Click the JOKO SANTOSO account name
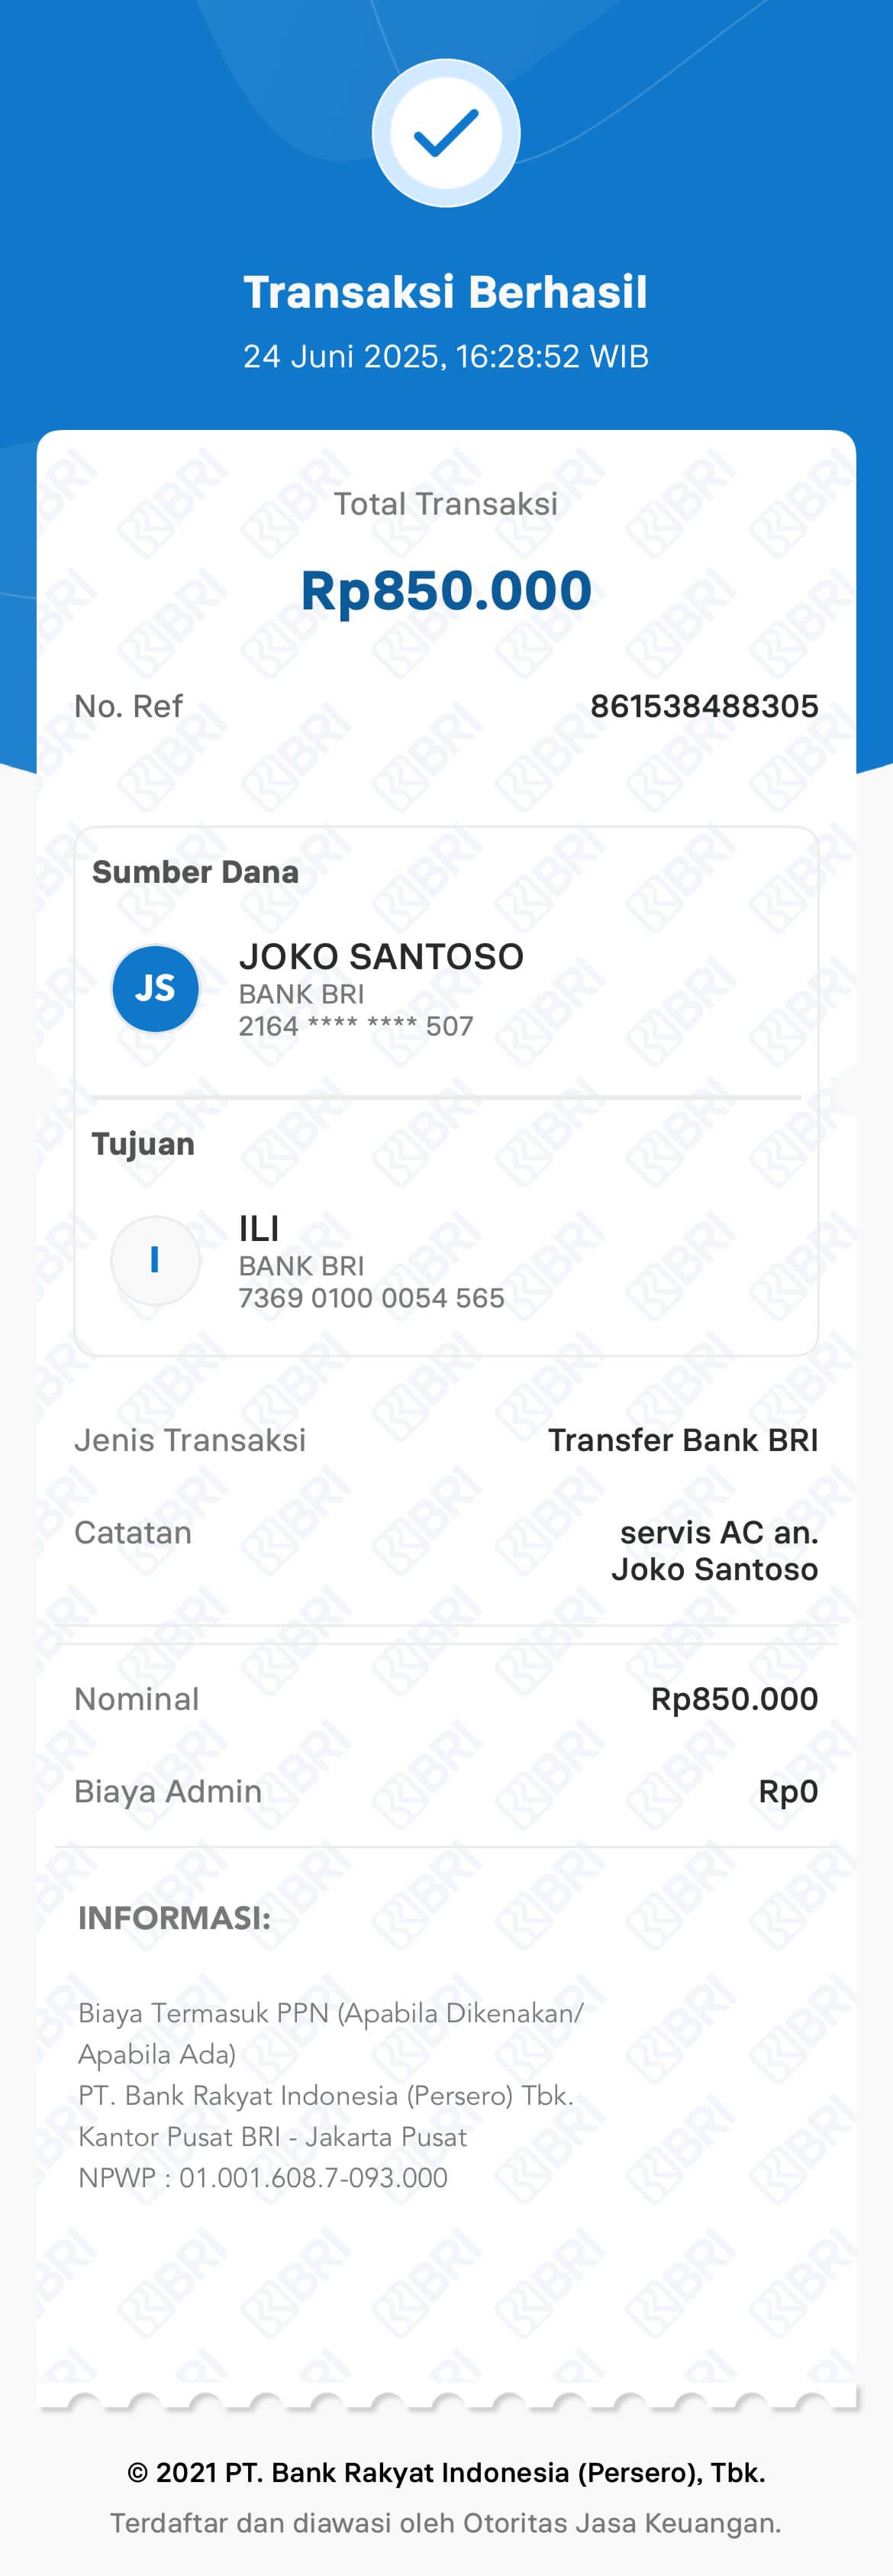The width and height of the screenshot is (893, 2576). point(381,957)
